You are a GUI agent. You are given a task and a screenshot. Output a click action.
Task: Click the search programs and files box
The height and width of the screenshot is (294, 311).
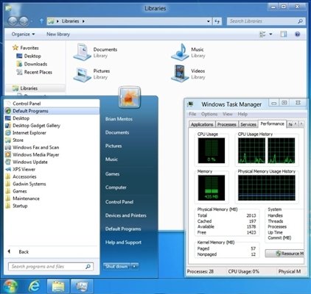51,267
